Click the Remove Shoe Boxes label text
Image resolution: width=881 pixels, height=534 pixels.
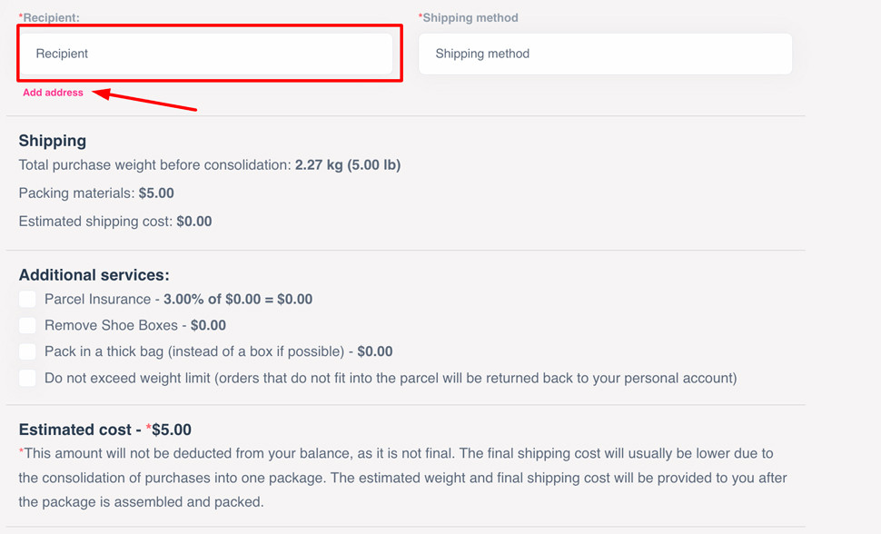pyautogui.click(x=134, y=325)
